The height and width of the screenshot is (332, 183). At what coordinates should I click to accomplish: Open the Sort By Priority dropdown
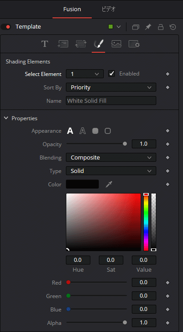pos(111,87)
